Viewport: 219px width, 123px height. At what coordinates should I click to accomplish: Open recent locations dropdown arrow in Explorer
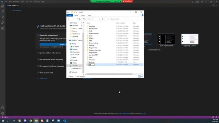[x=75, y=19]
